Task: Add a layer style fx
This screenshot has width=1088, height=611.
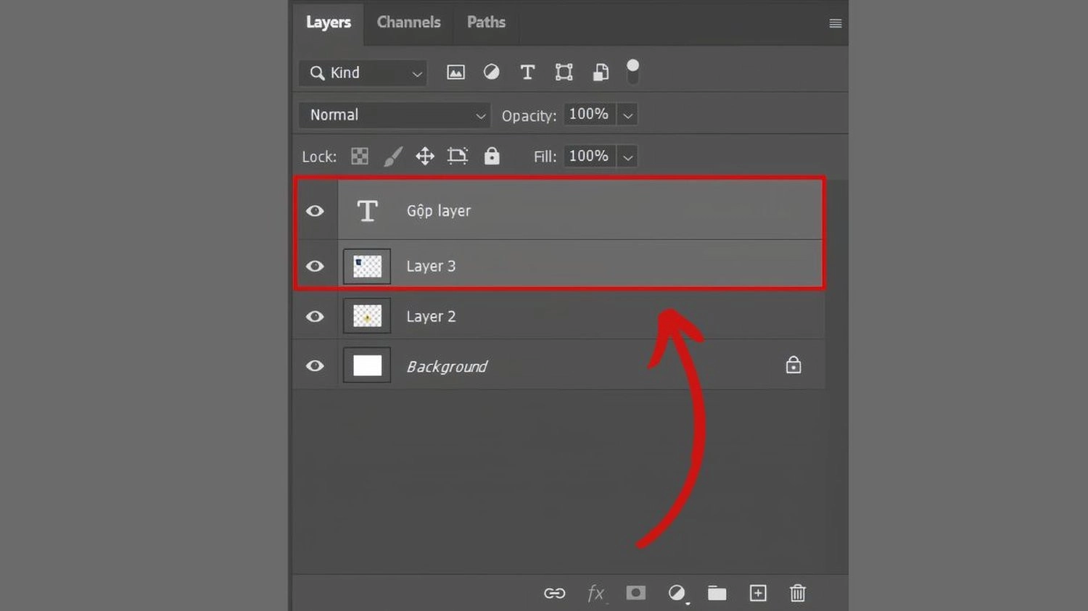Action: coord(595,594)
